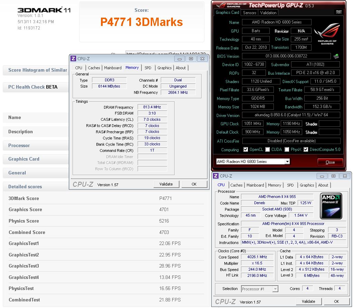Click Validate in CPU-Z Memory window

point(166,184)
